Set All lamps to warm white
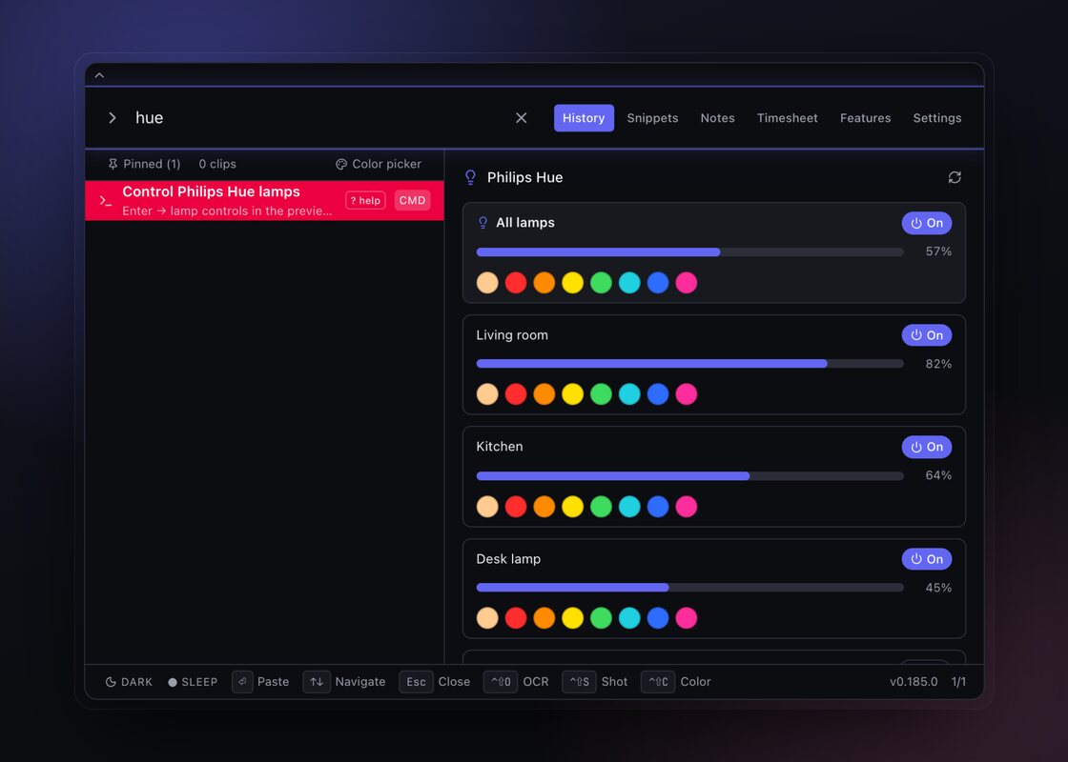Viewport: 1068px width, 762px height. click(487, 282)
